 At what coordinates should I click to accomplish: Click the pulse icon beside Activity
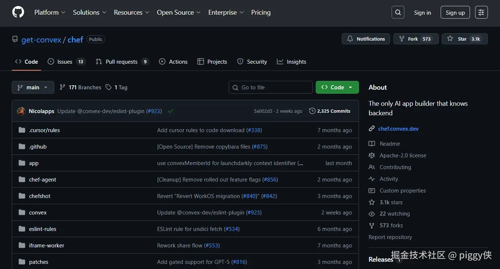(x=372, y=179)
